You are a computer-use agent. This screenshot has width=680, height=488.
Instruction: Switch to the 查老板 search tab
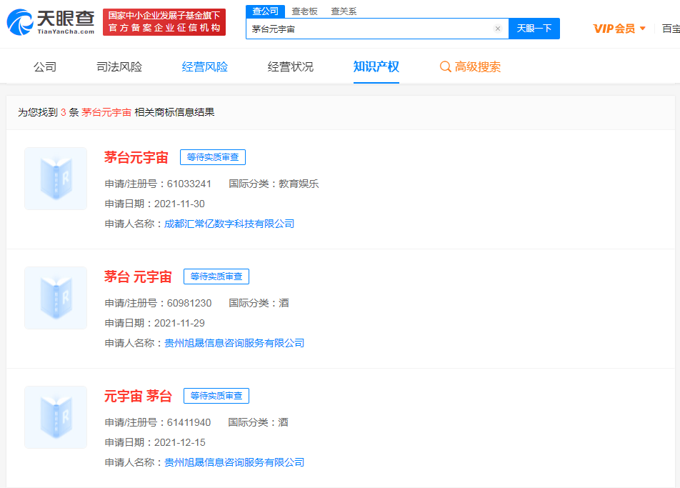pos(304,11)
